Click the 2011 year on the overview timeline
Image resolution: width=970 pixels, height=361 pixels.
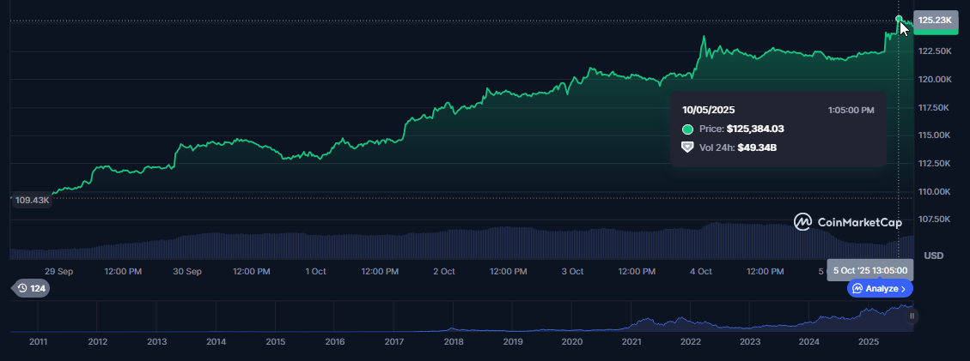(38, 341)
